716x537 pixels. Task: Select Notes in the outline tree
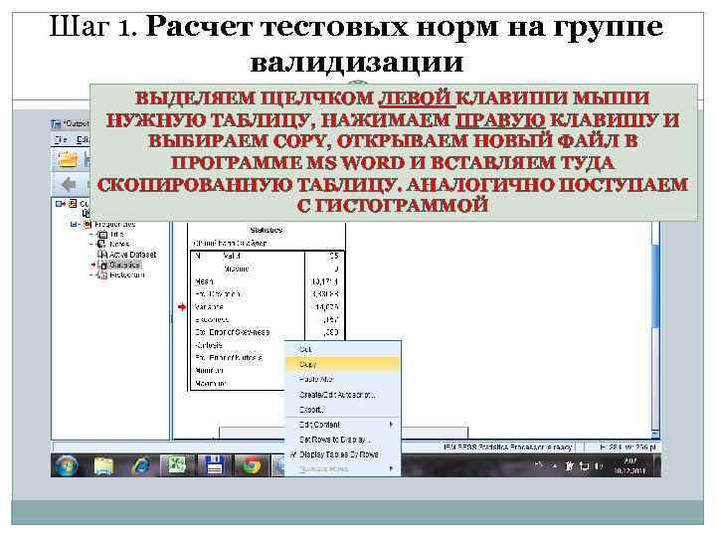click(x=119, y=245)
